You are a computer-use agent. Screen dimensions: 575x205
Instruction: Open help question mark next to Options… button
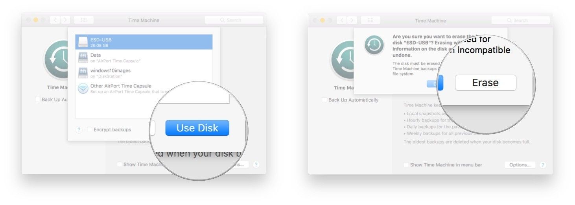(543, 165)
